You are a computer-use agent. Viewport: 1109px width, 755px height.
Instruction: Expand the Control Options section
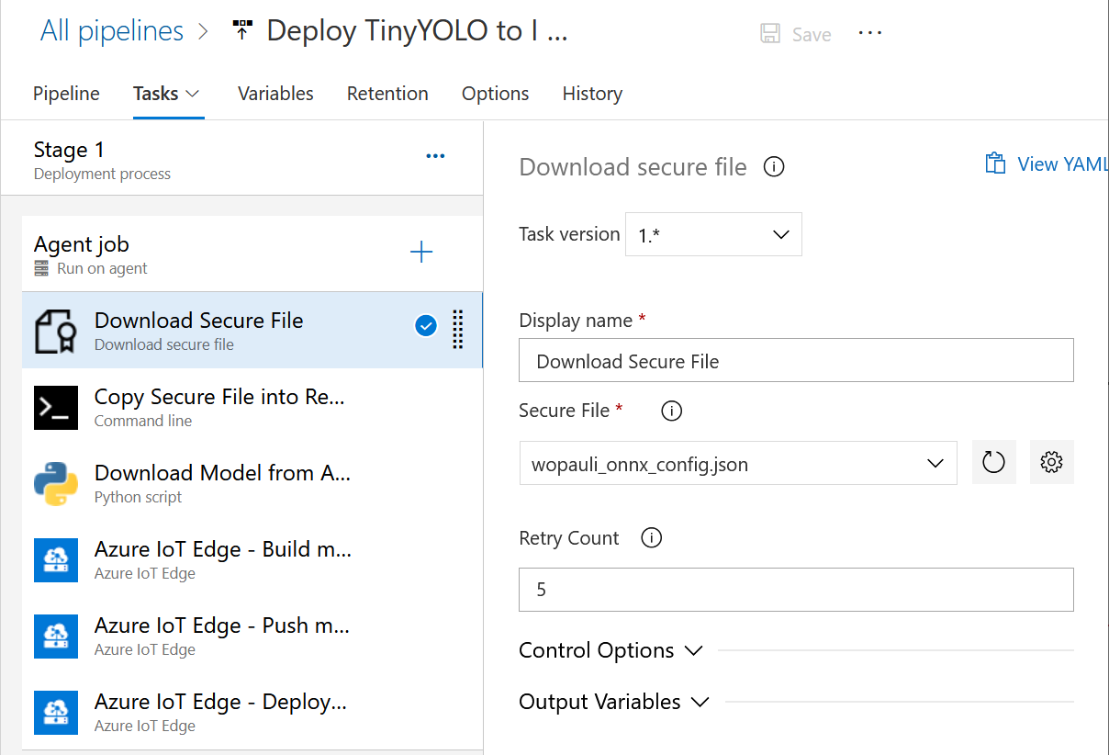pyautogui.click(x=611, y=650)
